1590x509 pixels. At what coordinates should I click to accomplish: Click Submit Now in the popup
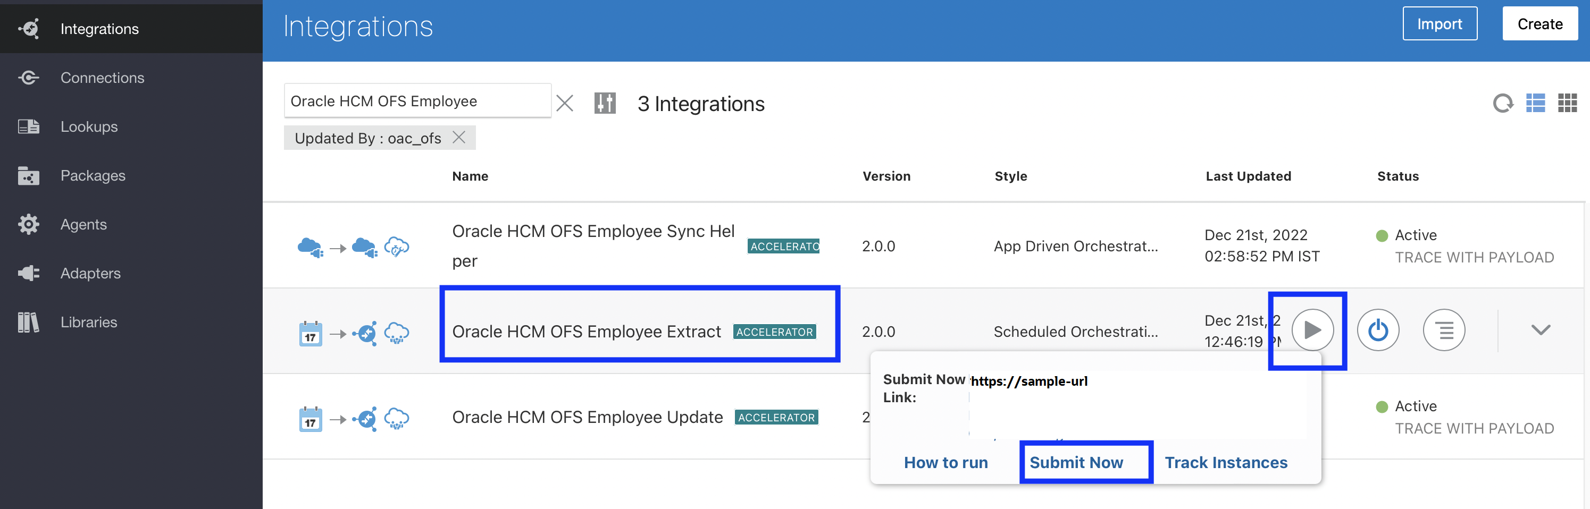[x=1076, y=462]
